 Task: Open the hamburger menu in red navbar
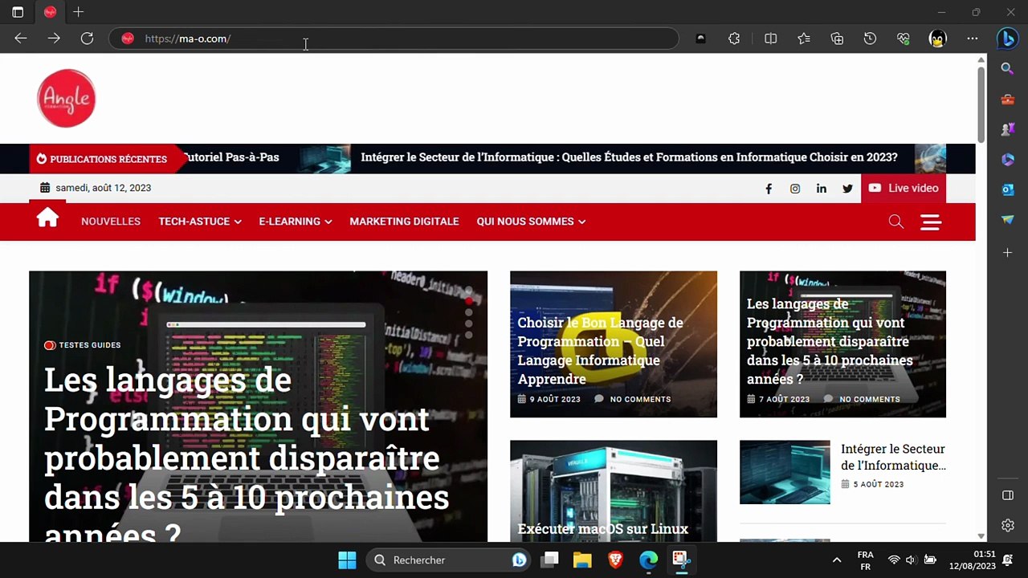point(930,222)
